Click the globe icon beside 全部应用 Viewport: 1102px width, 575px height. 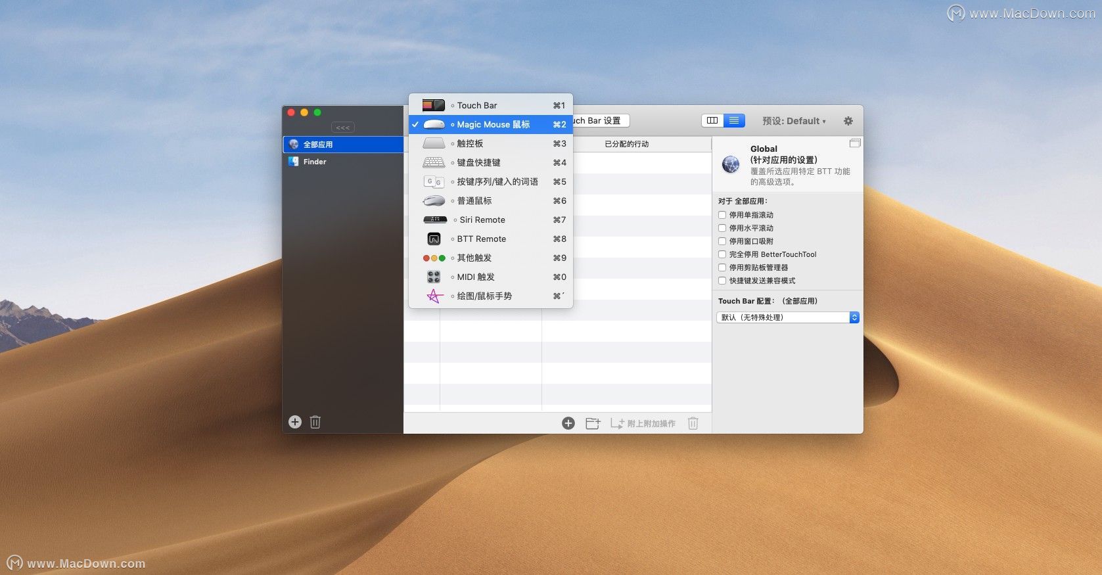[x=294, y=145]
